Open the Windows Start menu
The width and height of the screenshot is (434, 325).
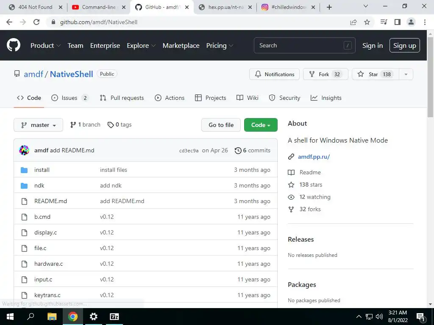10,317
